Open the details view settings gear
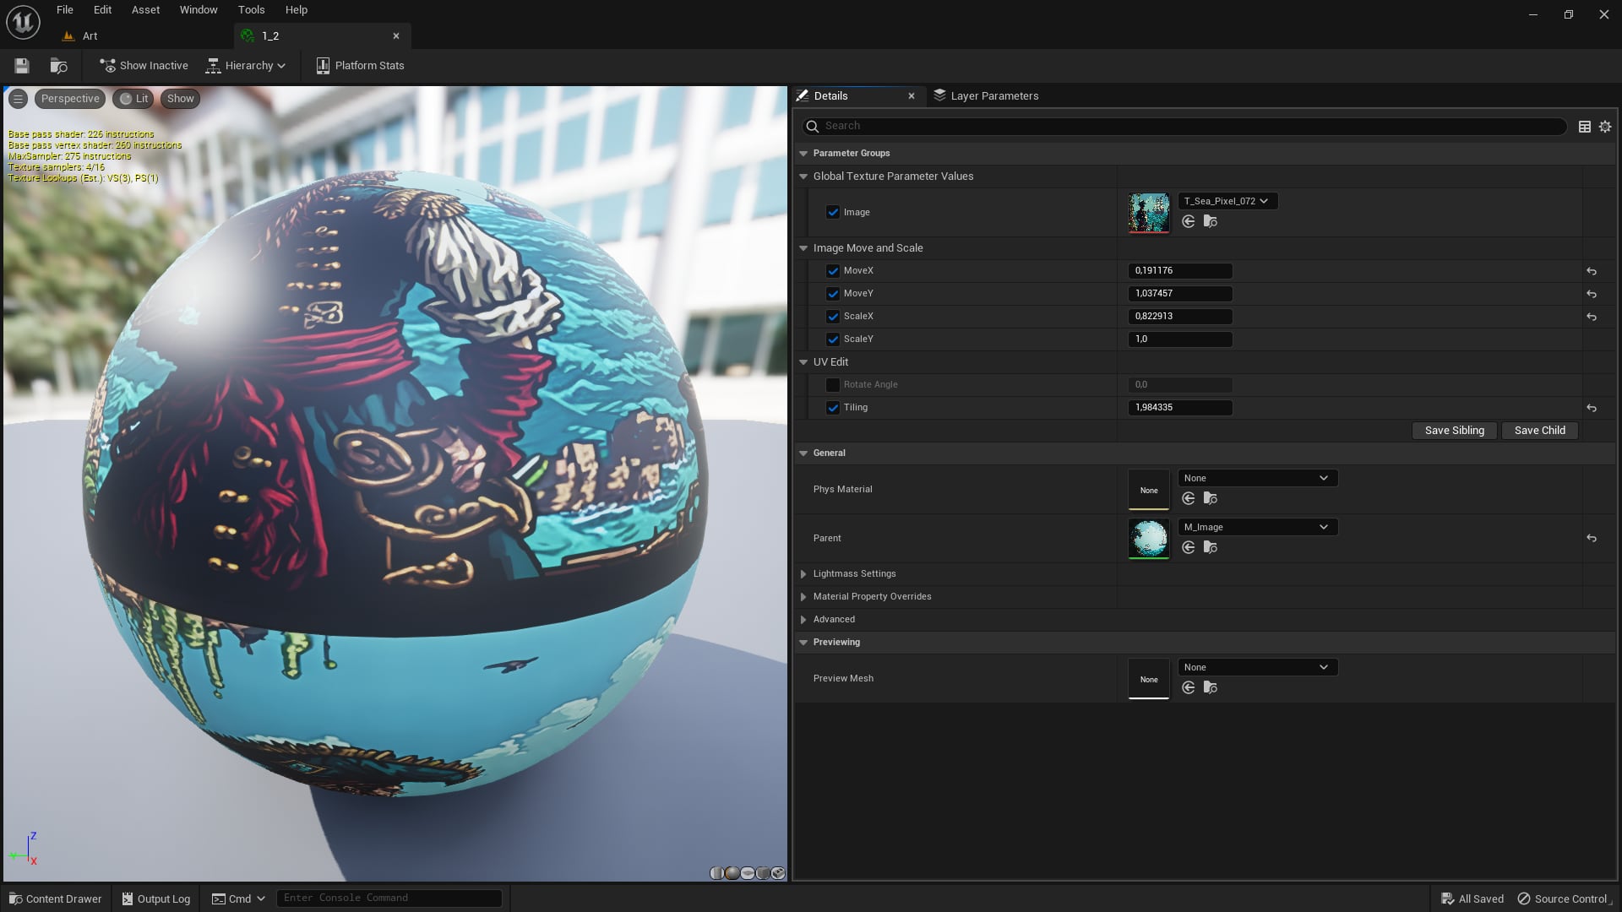Screen dimensions: 1622x912 pos(1605,127)
